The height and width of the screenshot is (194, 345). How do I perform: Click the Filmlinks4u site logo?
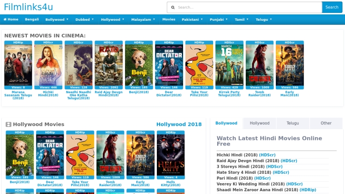coord(29,7)
